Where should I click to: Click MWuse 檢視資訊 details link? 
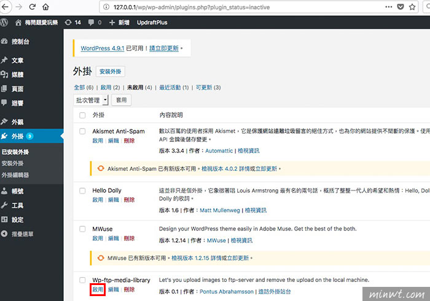(x=241, y=240)
